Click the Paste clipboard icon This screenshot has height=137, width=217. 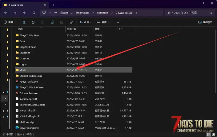pyautogui.click(x=43, y=22)
